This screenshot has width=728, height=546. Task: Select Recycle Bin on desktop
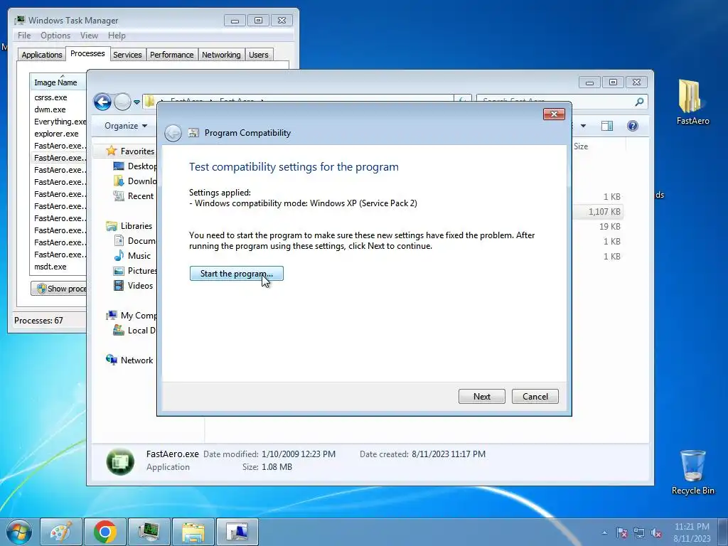point(692,472)
